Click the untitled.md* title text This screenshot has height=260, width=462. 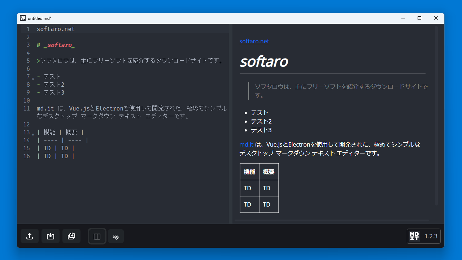[x=40, y=18]
